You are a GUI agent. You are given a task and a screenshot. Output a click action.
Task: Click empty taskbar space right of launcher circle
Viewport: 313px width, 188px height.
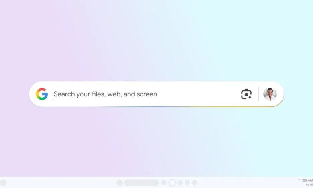pyautogui.click(x=60, y=183)
